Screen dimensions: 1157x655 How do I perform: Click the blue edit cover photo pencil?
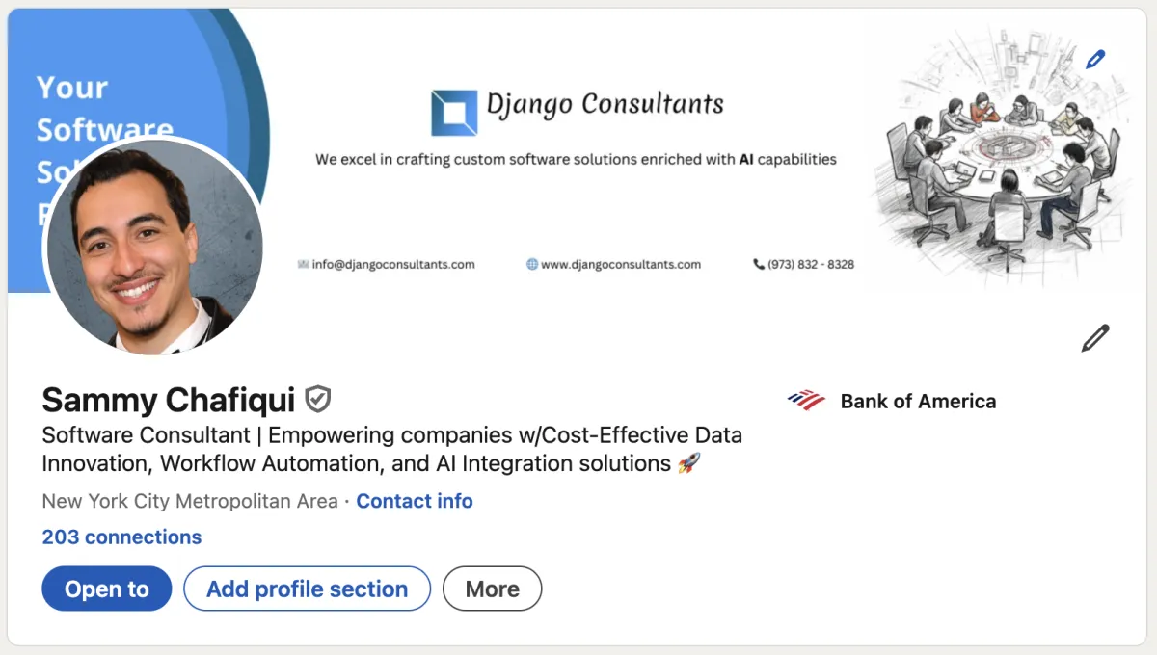tap(1094, 60)
